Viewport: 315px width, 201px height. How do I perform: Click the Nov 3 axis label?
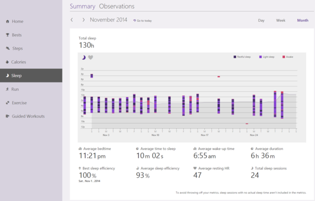106,135
